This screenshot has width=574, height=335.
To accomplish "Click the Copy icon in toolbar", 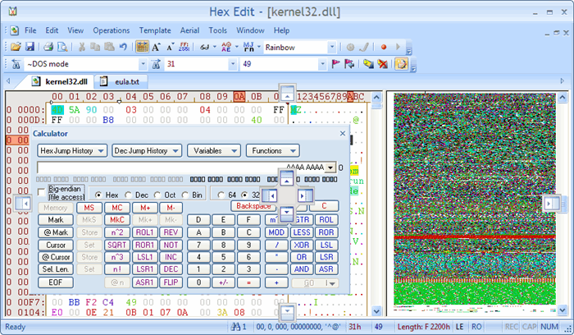I will pyautogui.click(x=95, y=47).
